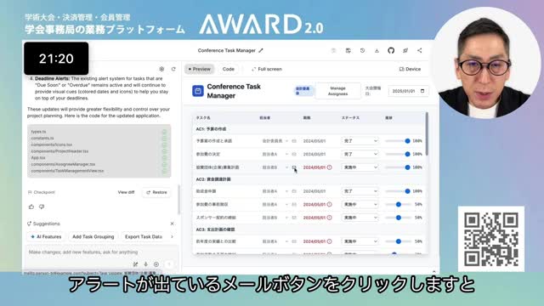The image size is (544, 306).
Task: Click the task table vertical scrollbar
Action: point(427,134)
